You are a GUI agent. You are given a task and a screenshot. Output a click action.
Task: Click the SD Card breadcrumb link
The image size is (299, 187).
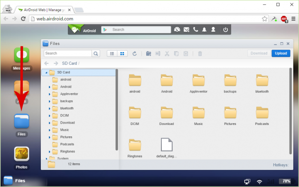[x=69, y=63]
